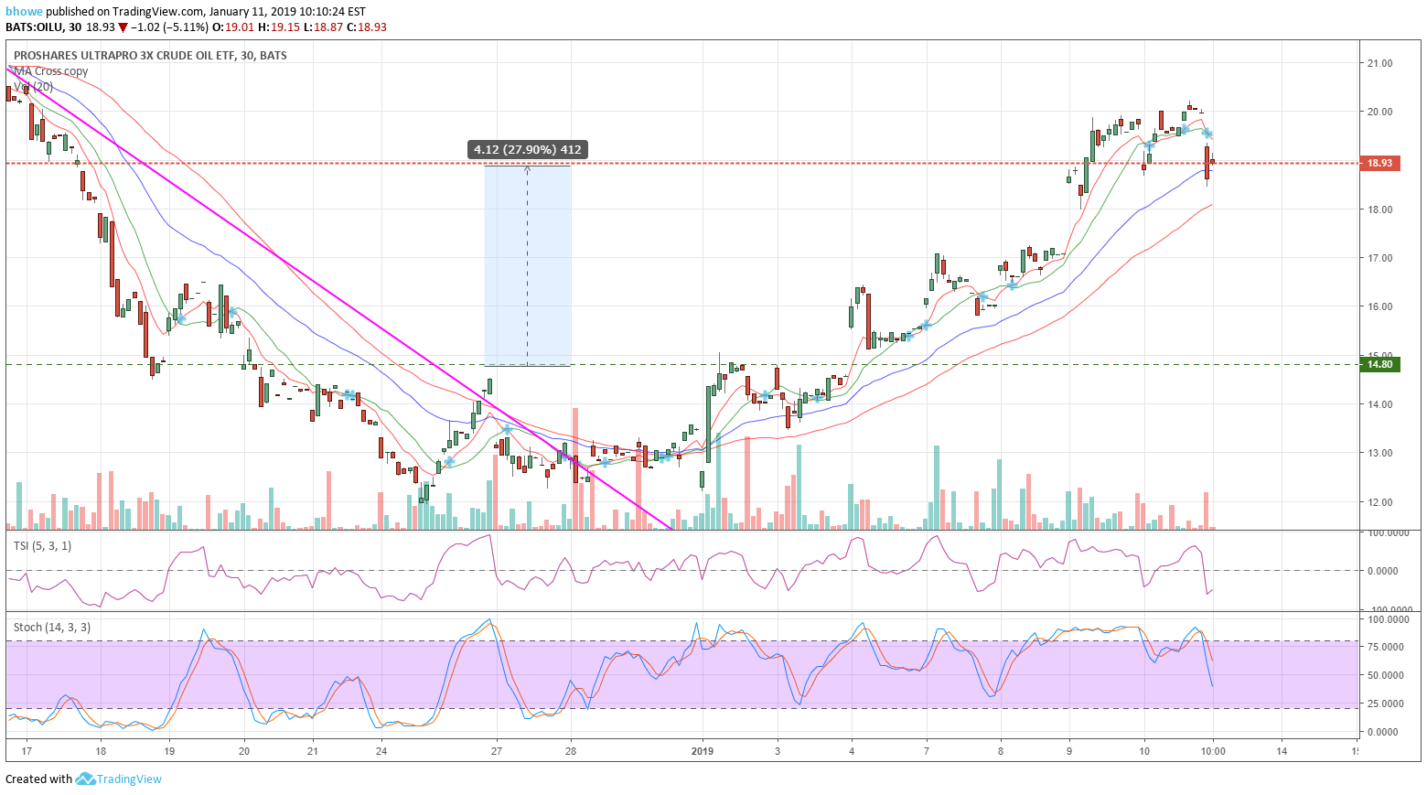Click the 10:00 time axis label
Image resolution: width=1427 pixels, height=795 pixels.
tap(1213, 752)
